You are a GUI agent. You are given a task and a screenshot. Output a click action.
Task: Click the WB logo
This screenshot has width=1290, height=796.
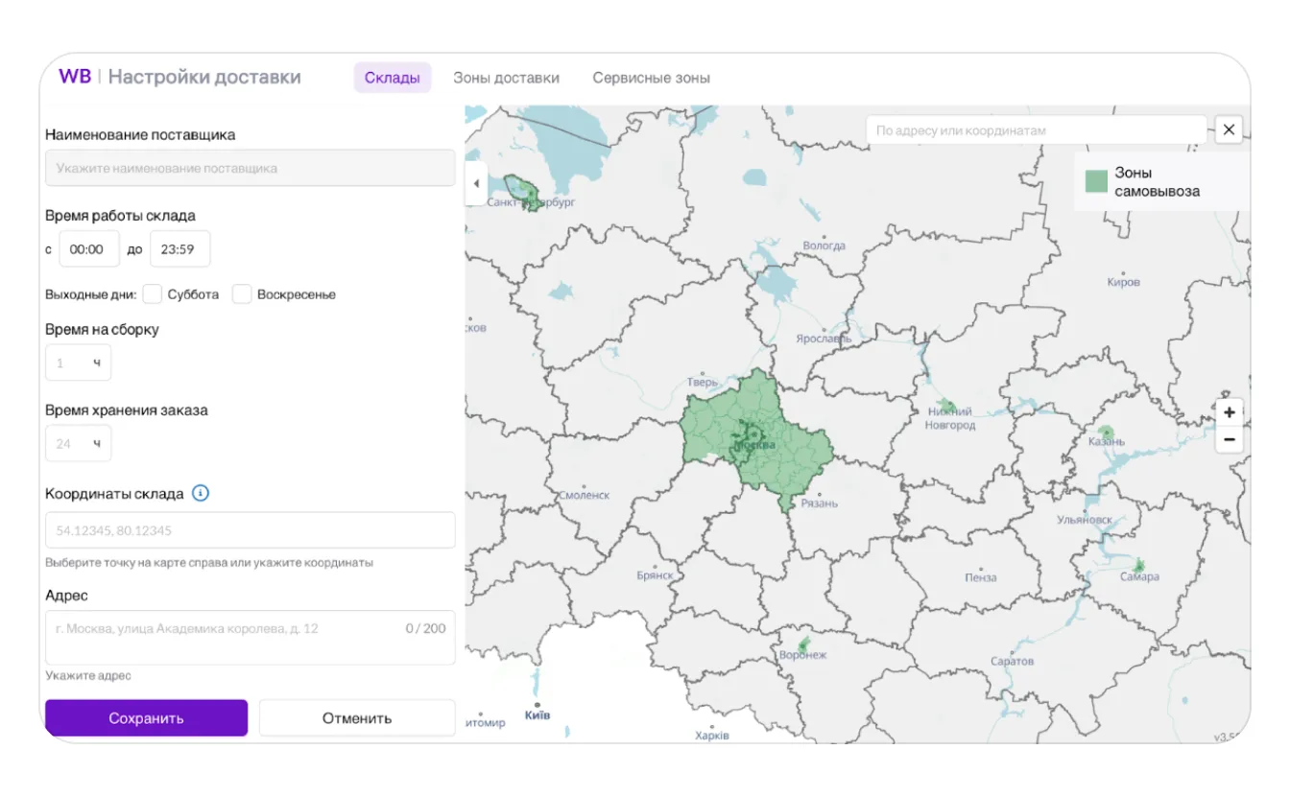75,77
